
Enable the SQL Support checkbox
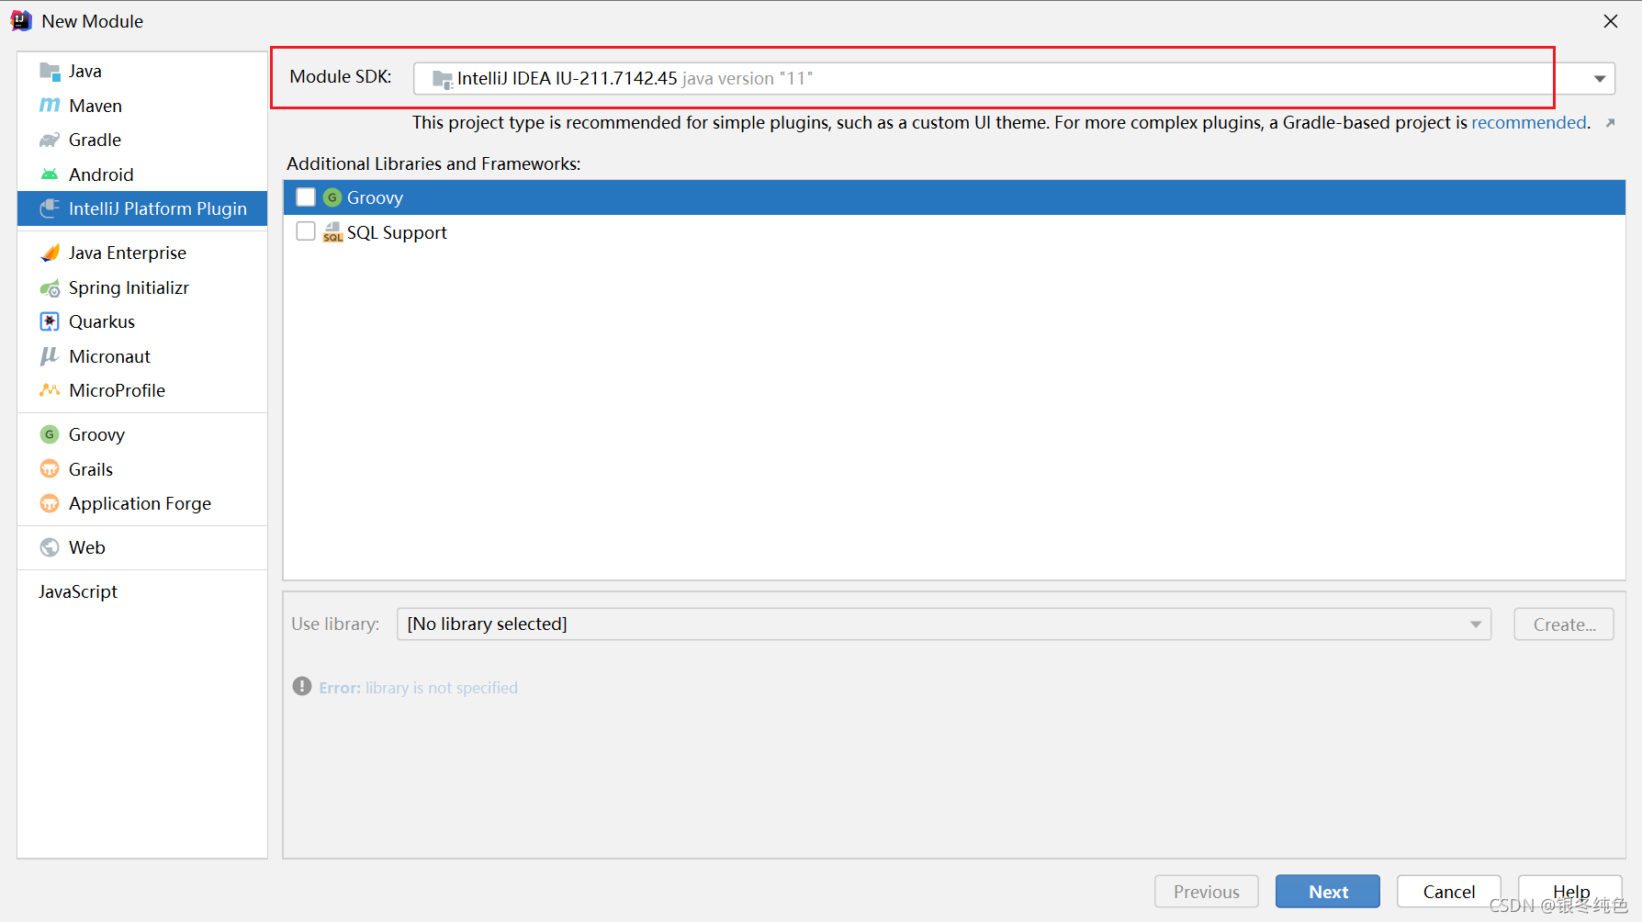(306, 231)
